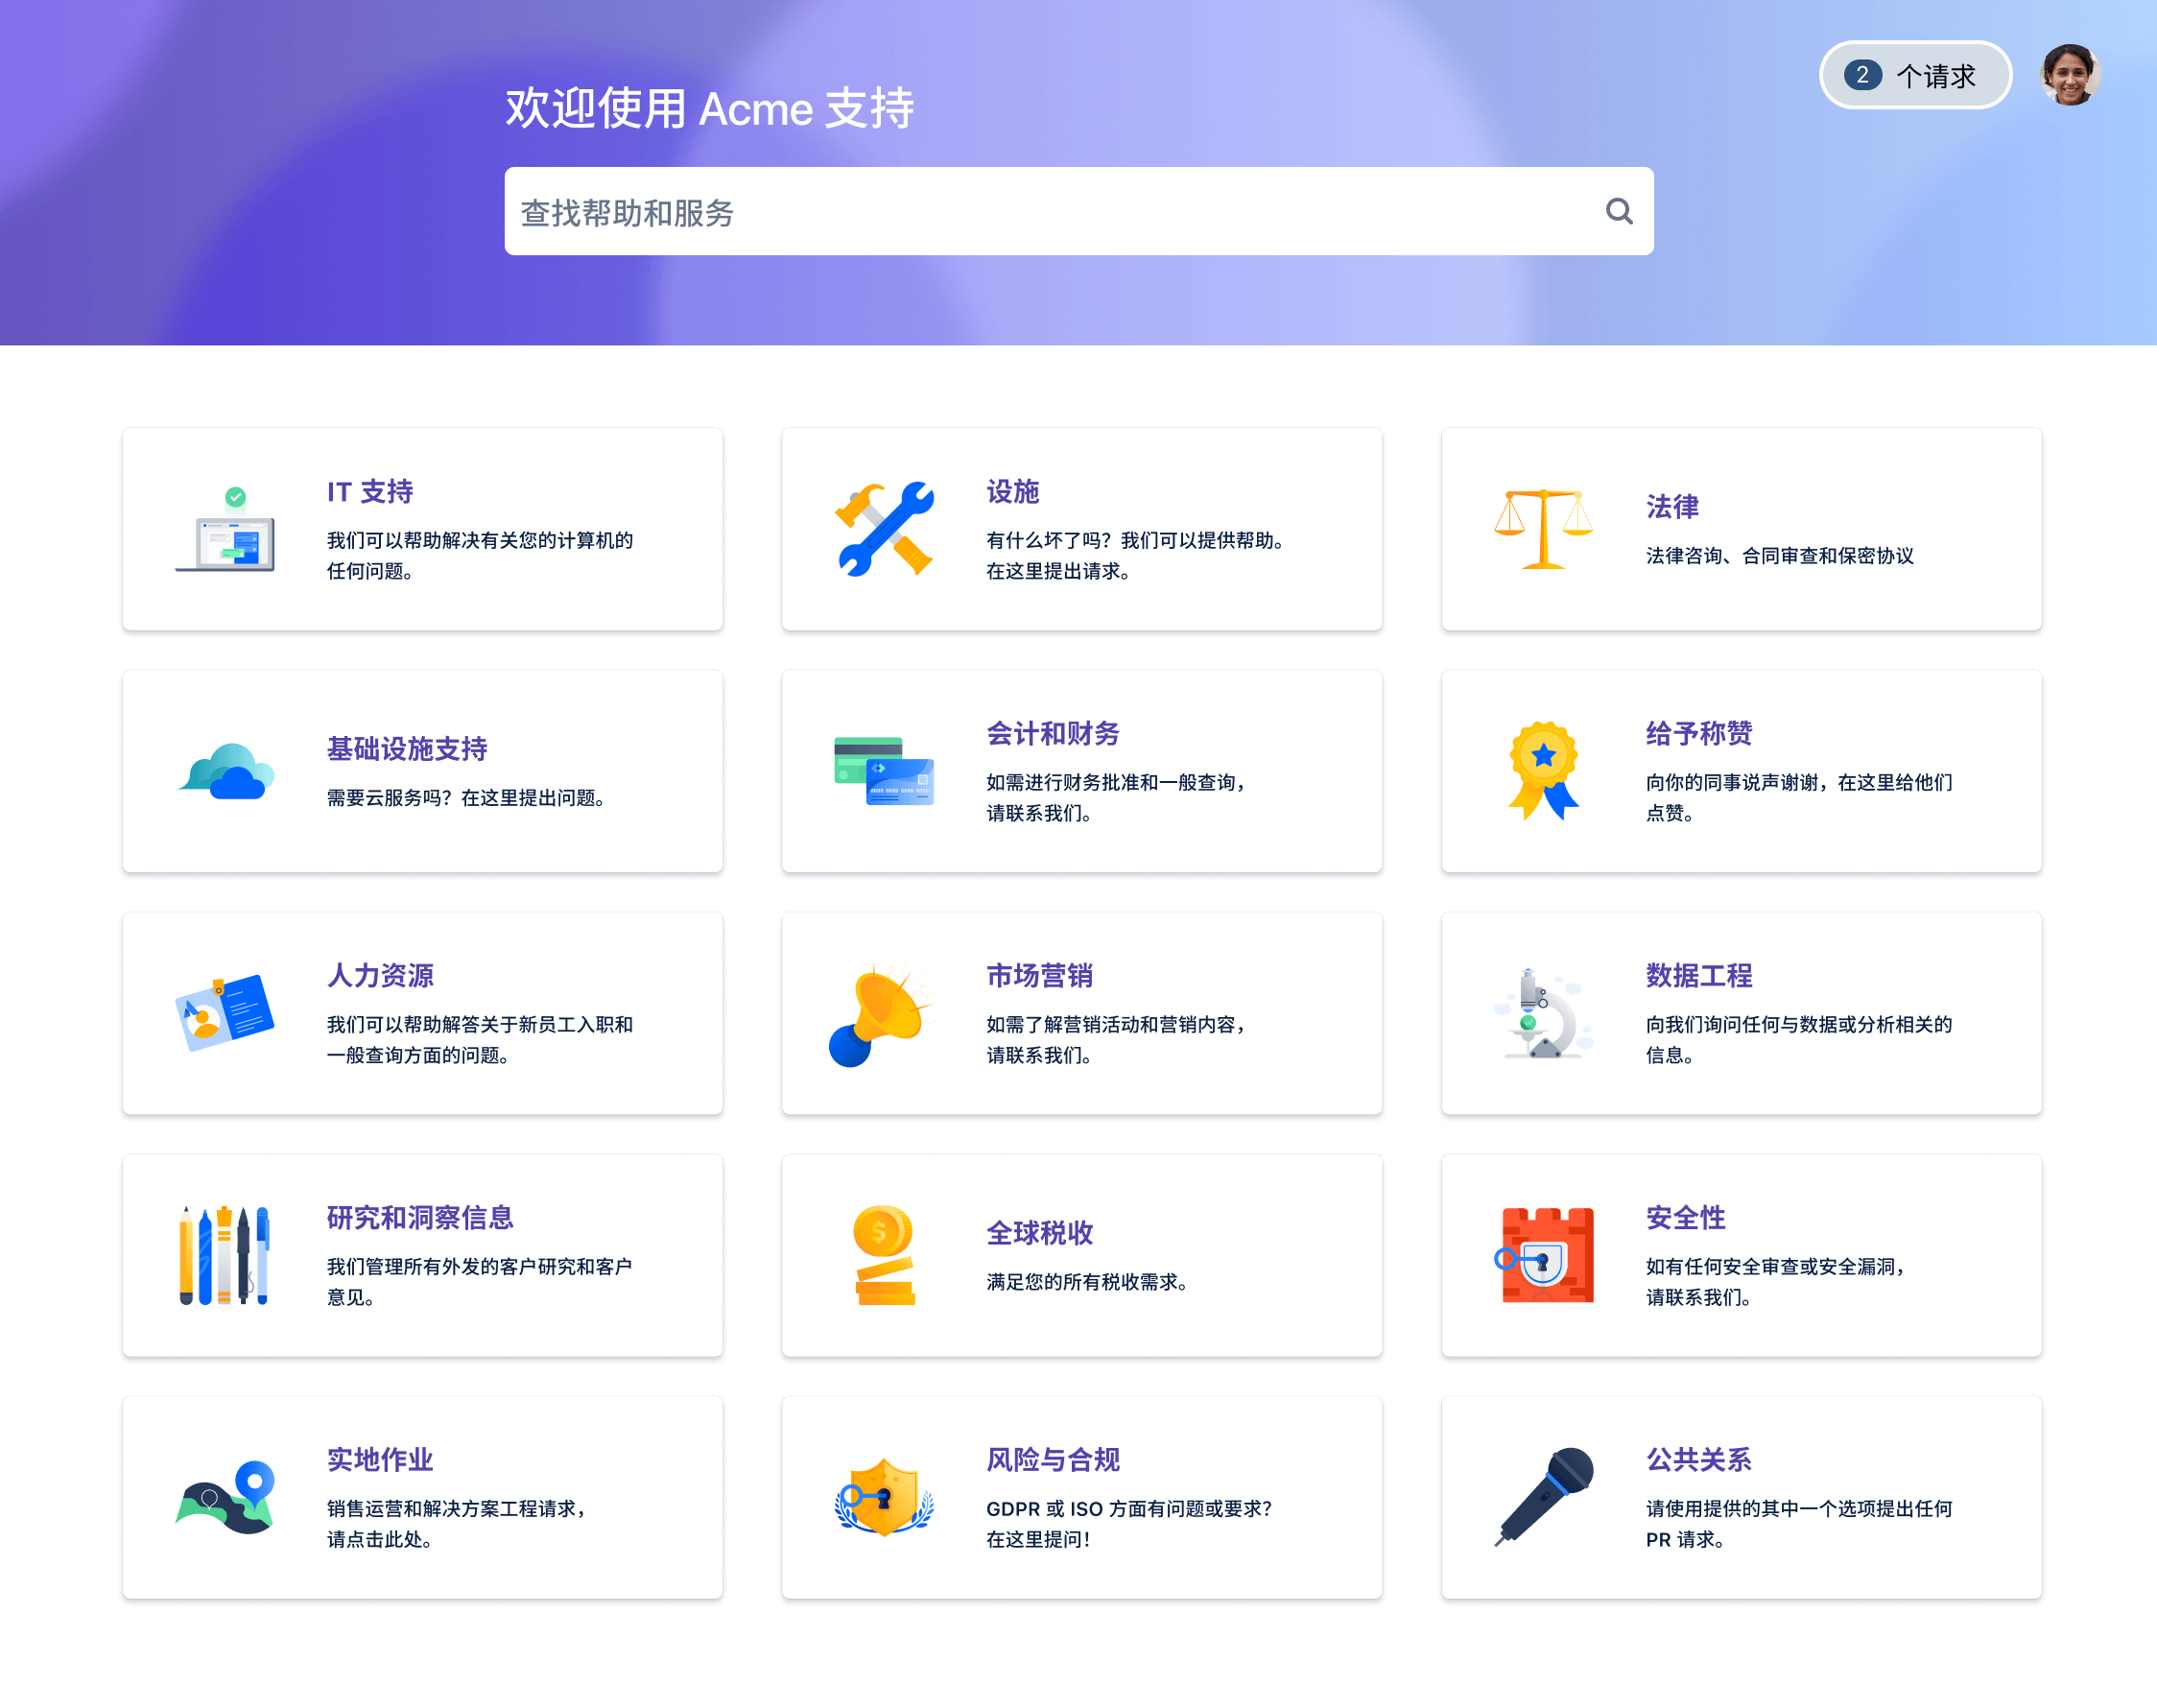The image size is (2157, 1708).
Task: Open the 风险与合规 portal link
Action: [1052, 1459]
